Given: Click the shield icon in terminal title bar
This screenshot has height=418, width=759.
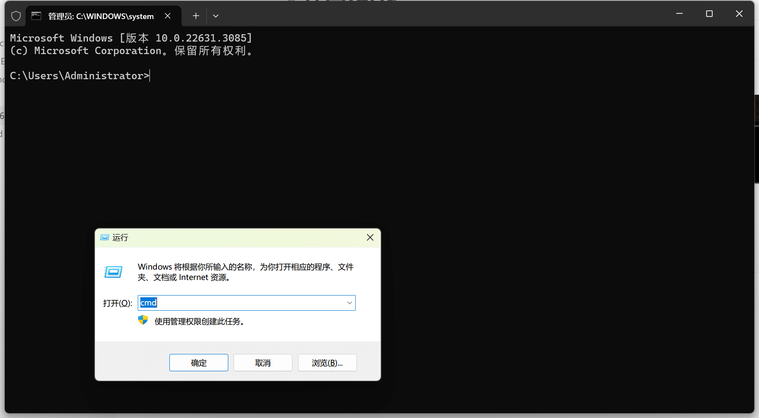Looking at the screenshot, I should click(16, 16).
